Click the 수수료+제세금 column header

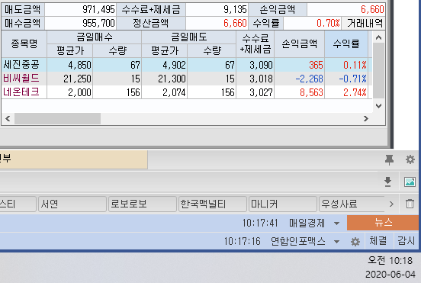[x=255, y=43]
